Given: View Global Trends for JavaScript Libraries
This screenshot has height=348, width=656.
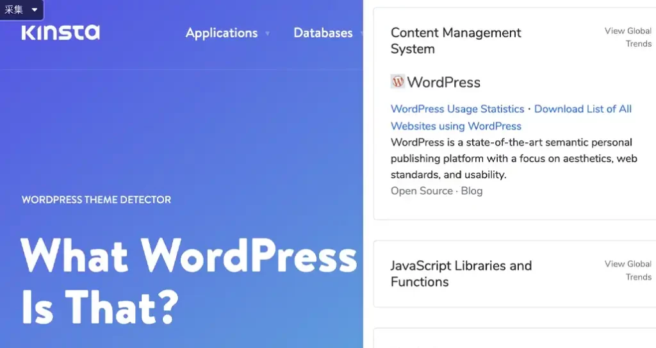Looking at the screenshot, I should pyautogui.click(x=628, y=270).
